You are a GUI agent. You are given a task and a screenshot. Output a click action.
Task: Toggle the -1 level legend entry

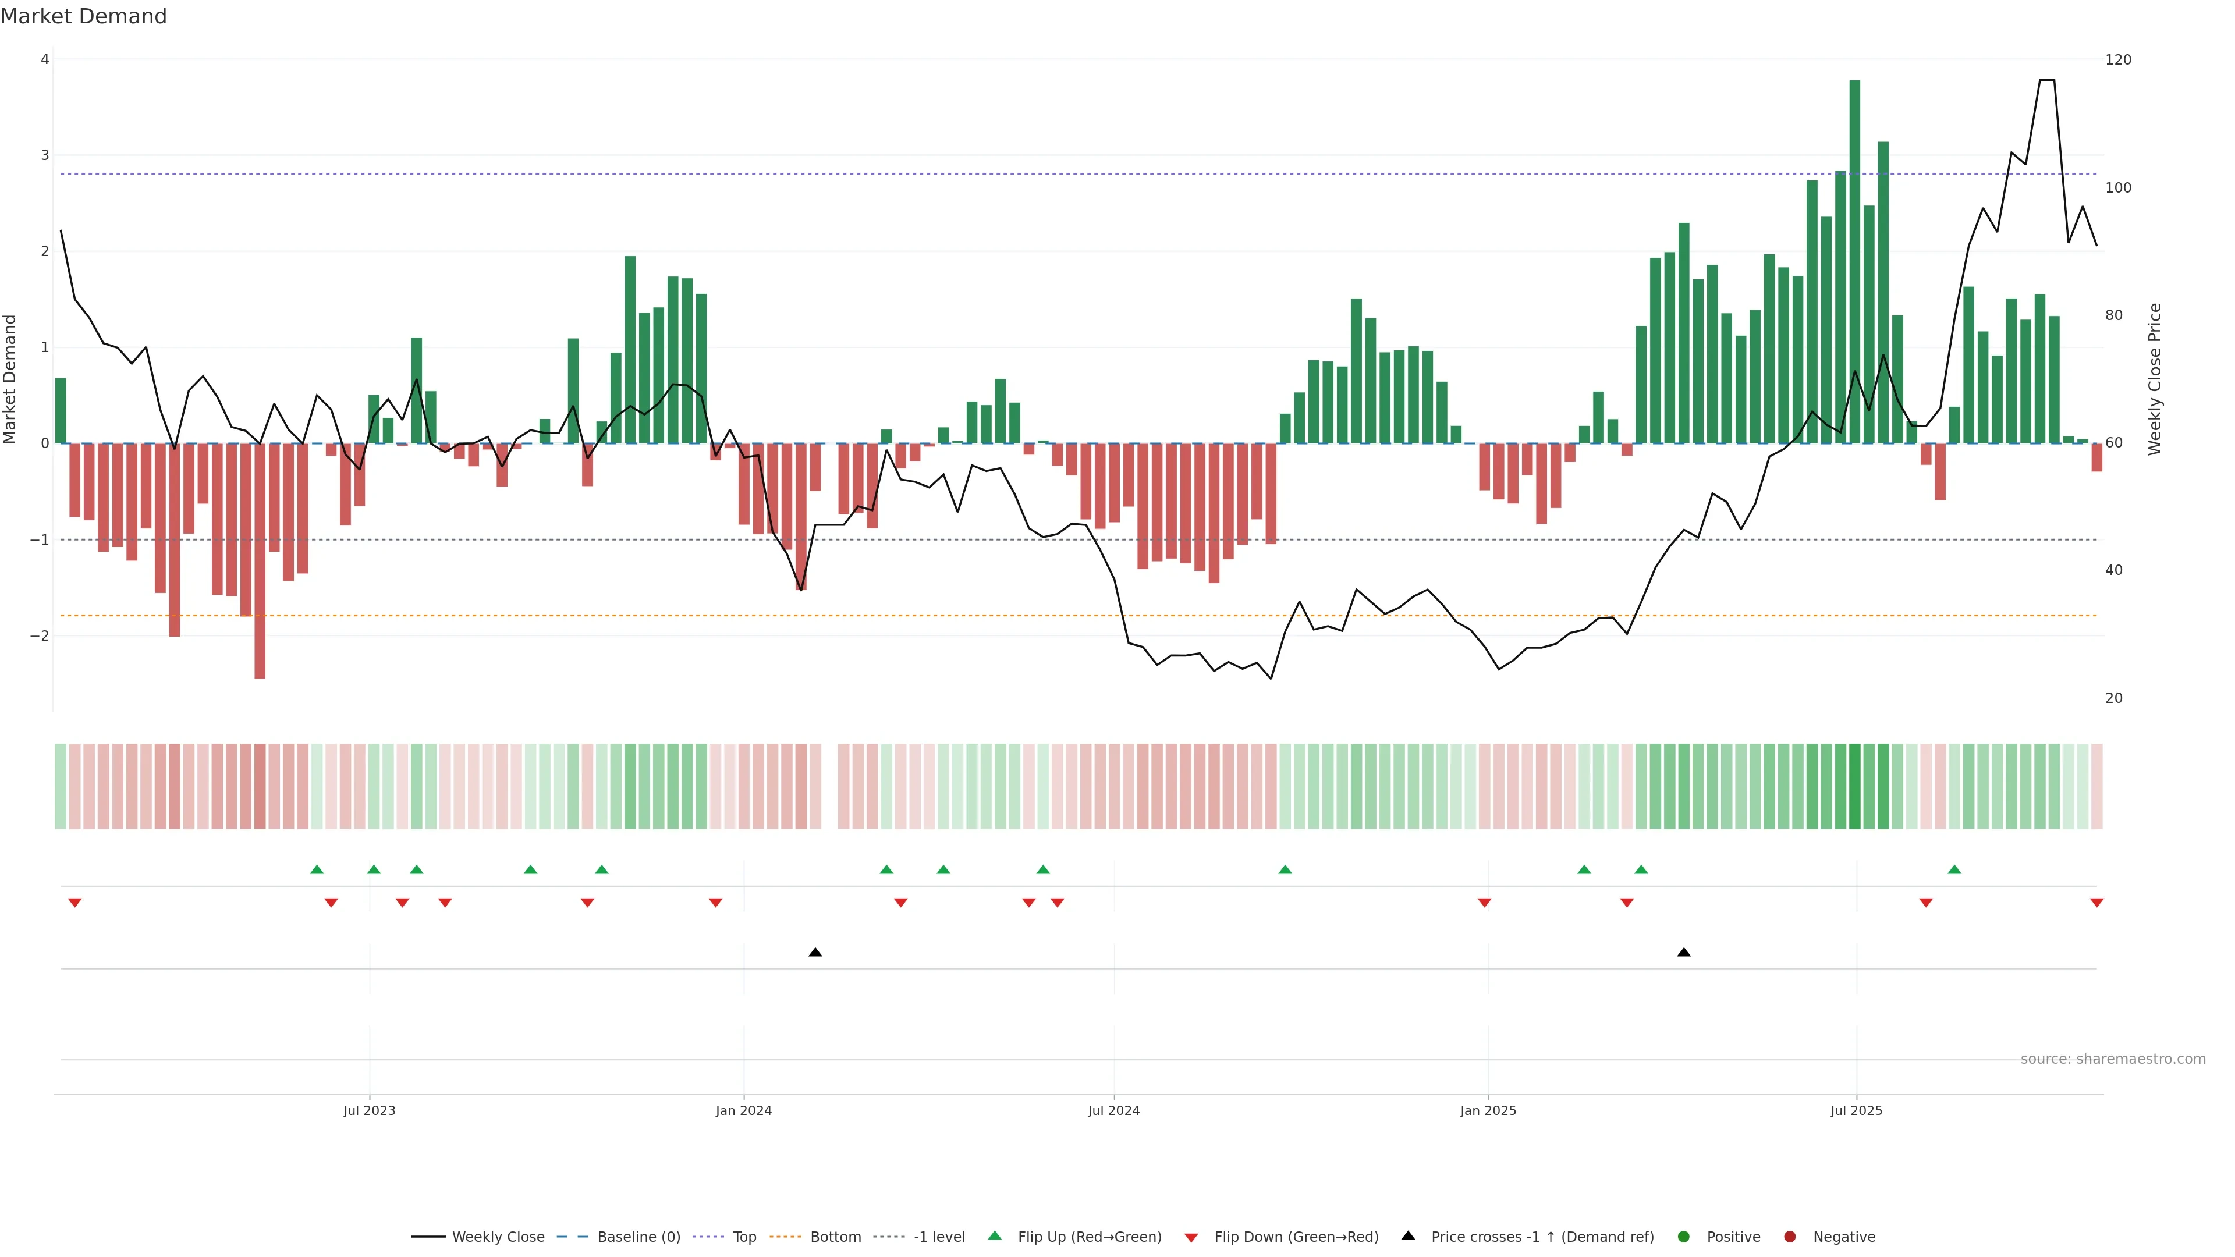pos(939,1236)
